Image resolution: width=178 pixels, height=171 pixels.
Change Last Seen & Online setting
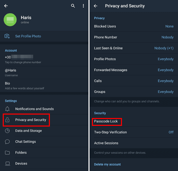pos(134,48)
